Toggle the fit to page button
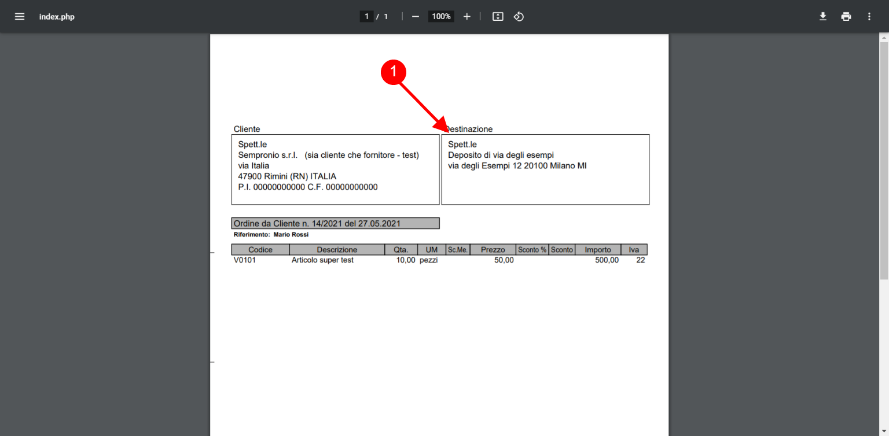This screenshot has height=436, width=889. coord(498,16)
